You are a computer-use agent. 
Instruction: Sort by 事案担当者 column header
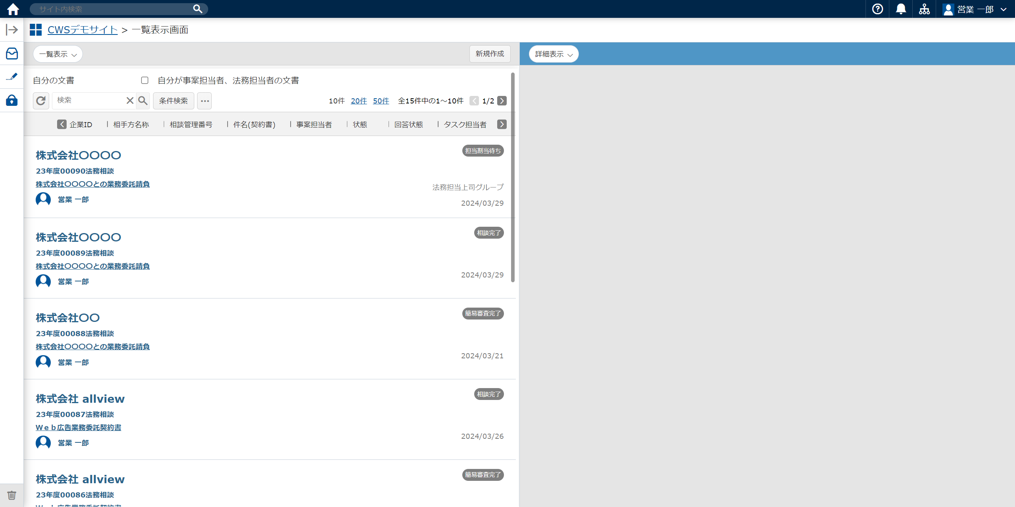[314, 124]
